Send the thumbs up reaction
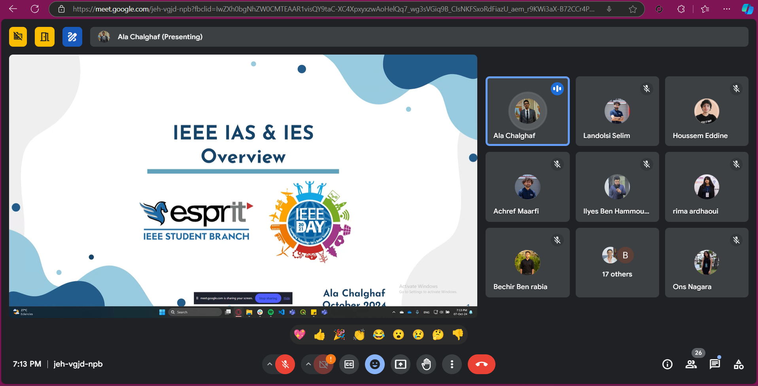Viewport: 758px width, 386px height. (x=319, y=335)
